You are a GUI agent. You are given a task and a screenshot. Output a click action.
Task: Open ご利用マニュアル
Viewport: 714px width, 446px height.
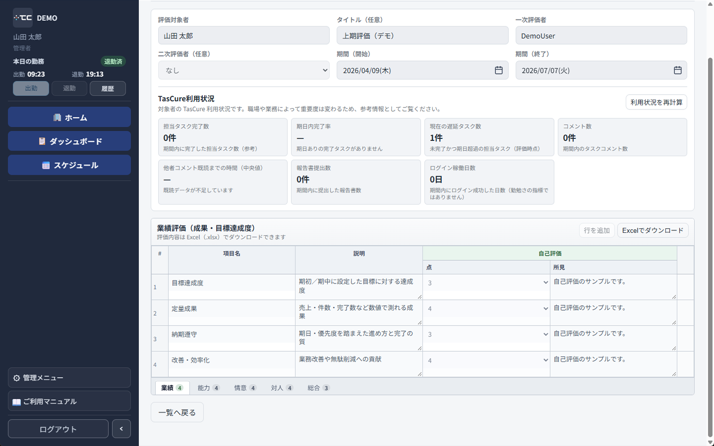click(x=69, y=401)
